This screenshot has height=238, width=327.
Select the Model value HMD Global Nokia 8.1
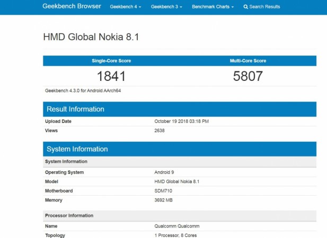point(177,181)
